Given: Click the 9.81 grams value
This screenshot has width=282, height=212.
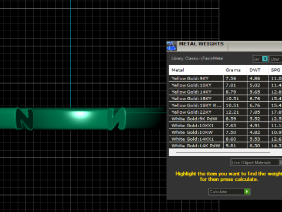Looking at the screenshot, I should click(231, 145).
